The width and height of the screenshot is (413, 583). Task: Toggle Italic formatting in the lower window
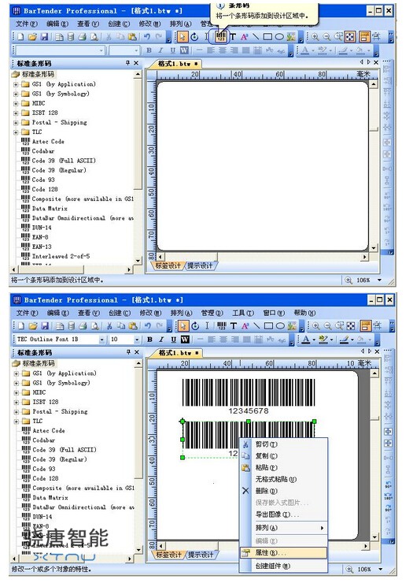[x=161, y=339]
